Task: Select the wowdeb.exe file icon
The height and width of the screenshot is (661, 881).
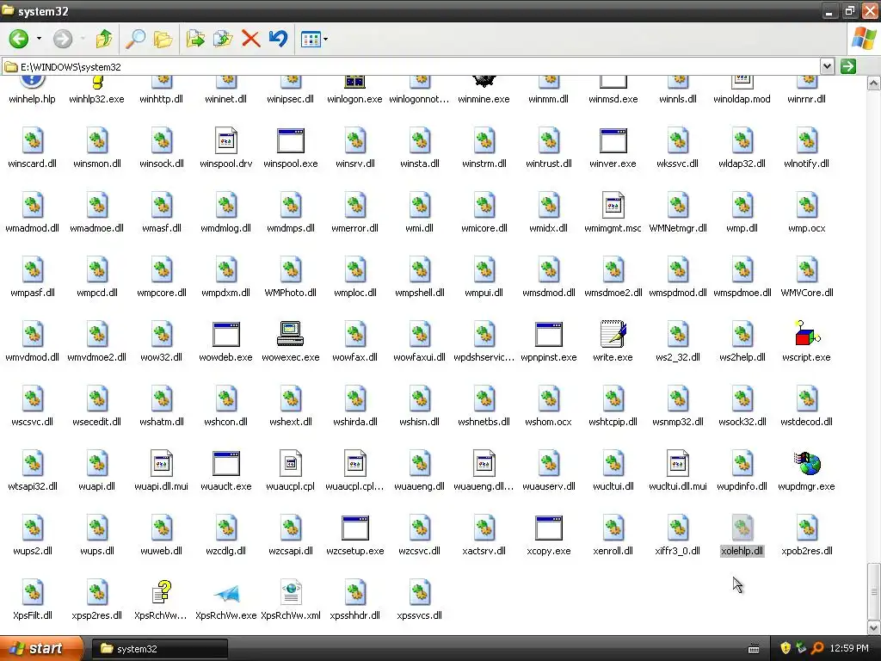Action: coord(226,335)
